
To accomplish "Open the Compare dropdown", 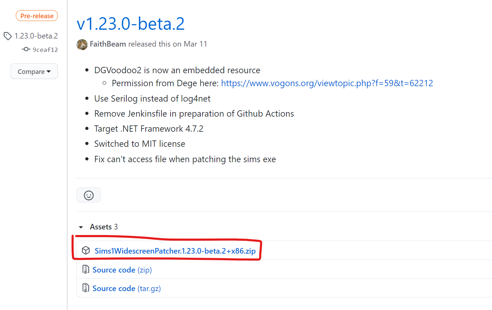I will tap(34, 71).
